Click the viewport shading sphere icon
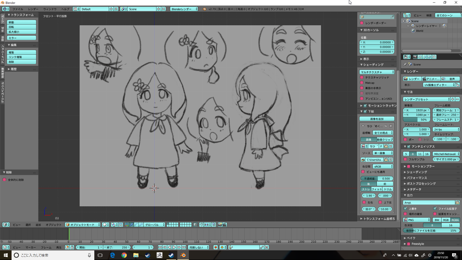462x260 pixels. 106,225
